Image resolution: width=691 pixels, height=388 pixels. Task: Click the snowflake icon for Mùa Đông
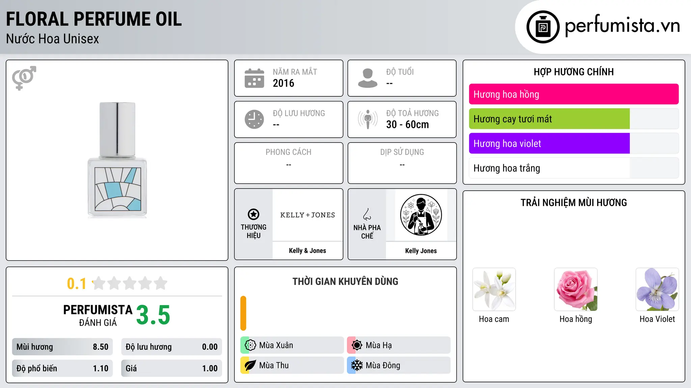357,365
